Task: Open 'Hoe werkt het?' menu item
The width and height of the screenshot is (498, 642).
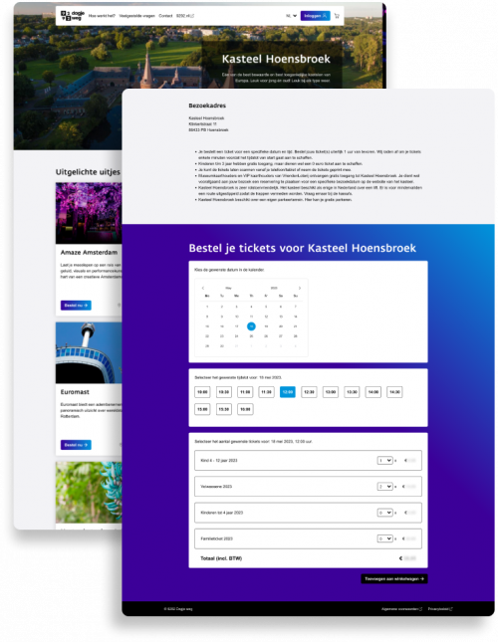Action: [102, 16]
